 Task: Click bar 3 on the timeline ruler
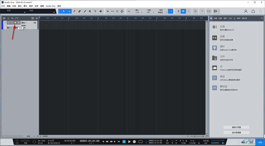pos(98,18)
